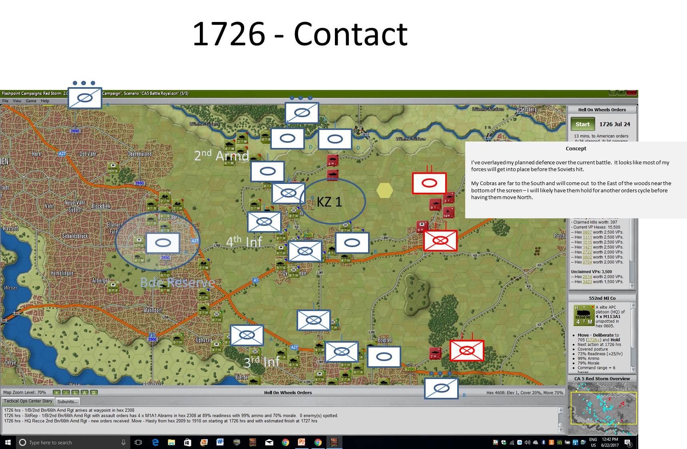Click the A map display button
This screenshot has width=687, height=449.
click(x=84, y=393)
